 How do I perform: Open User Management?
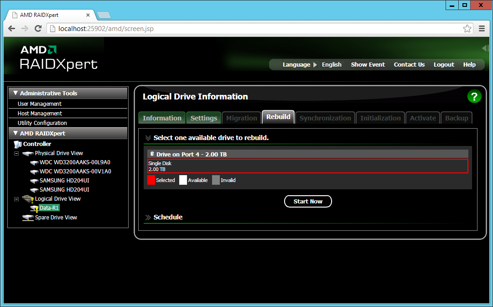[39, 104]
